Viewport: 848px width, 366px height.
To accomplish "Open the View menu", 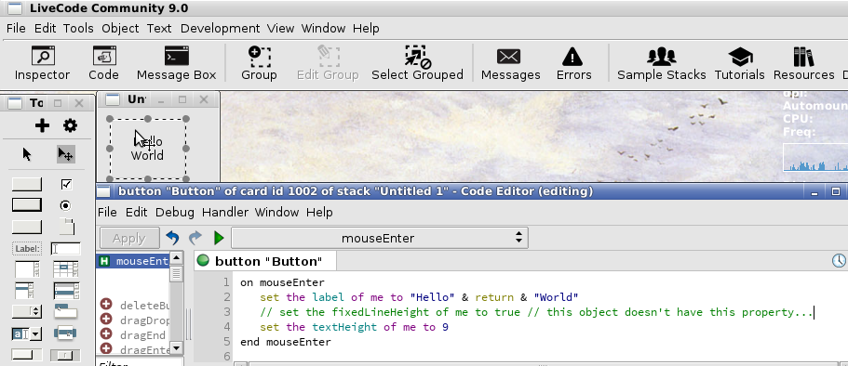I will tap(281, 28).
